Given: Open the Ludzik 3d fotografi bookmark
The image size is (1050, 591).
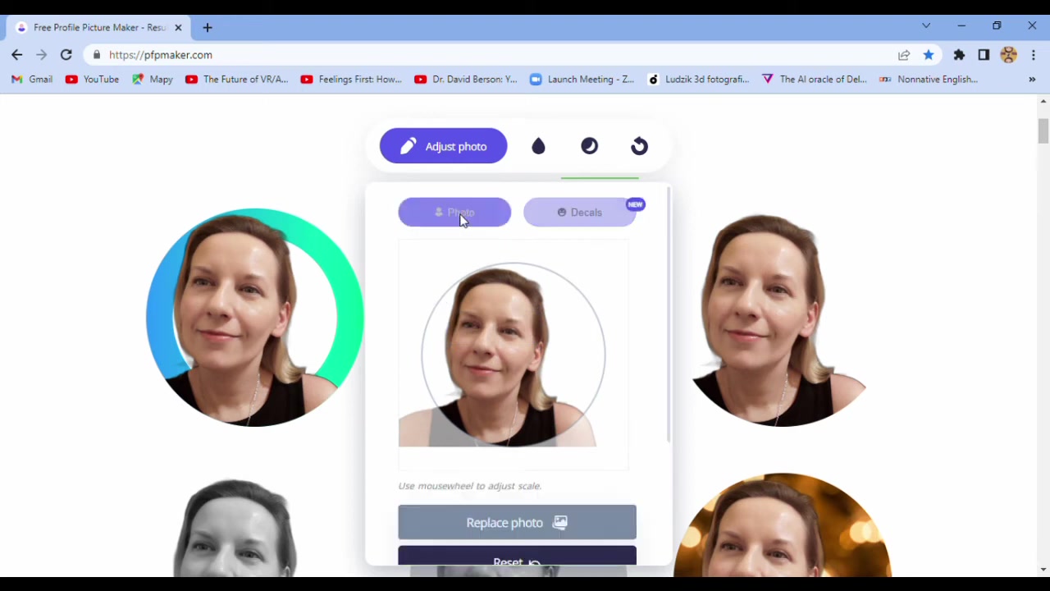Looking at the screenshot, I should [699, 80].
